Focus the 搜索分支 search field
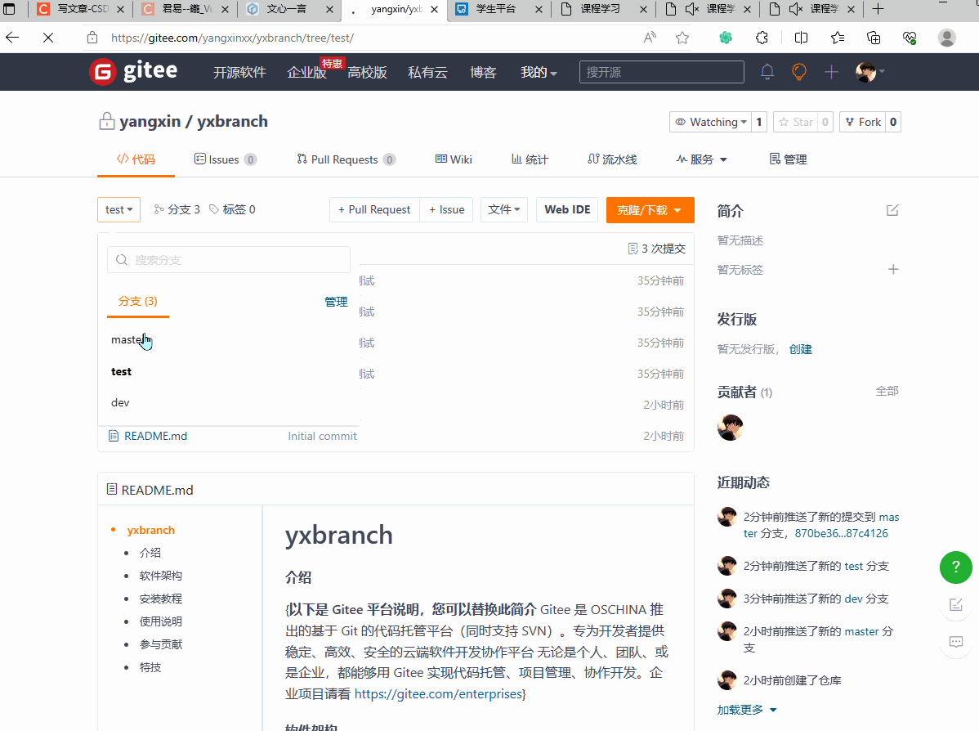 click(229, 259)
